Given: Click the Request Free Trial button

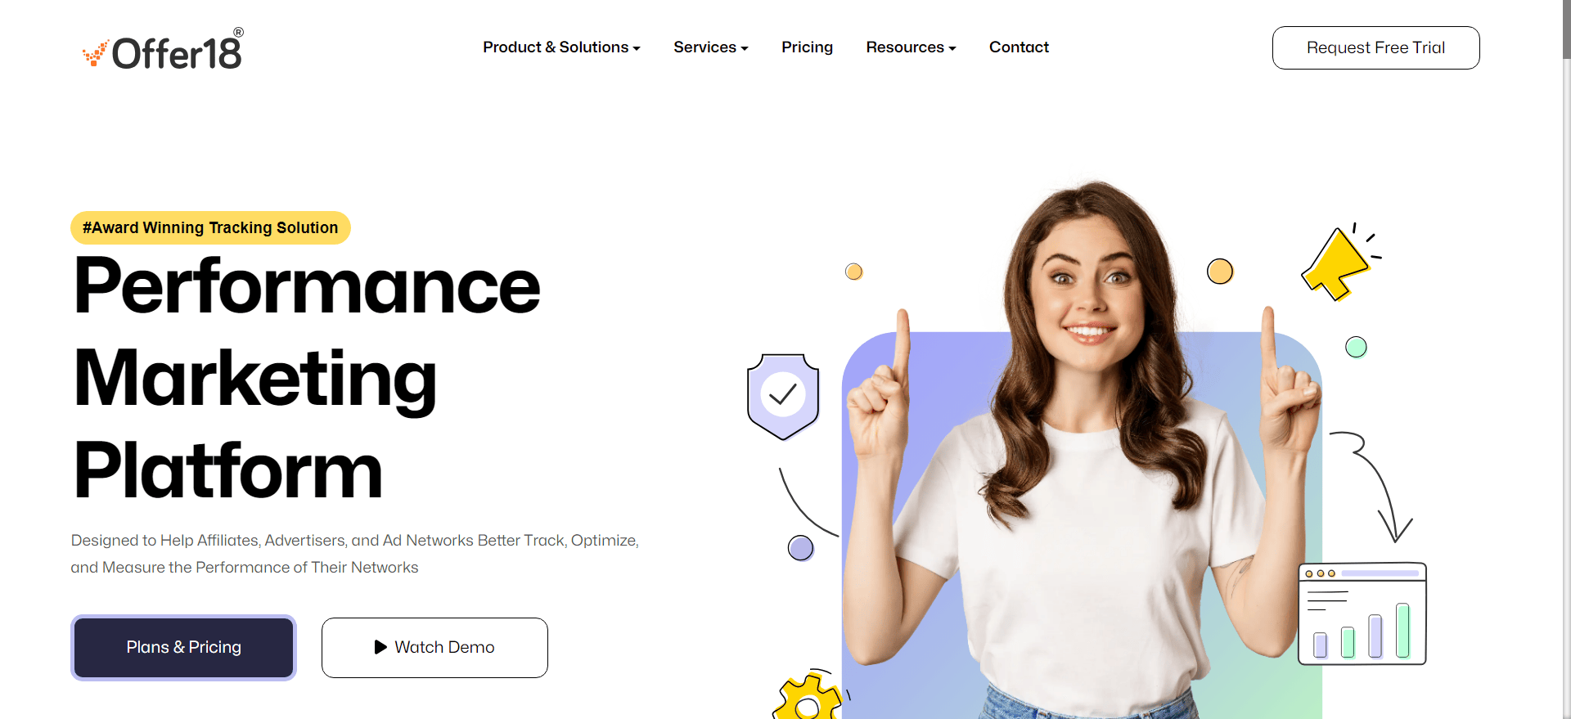Looking at the screenshot, I should click(1375, 47).
